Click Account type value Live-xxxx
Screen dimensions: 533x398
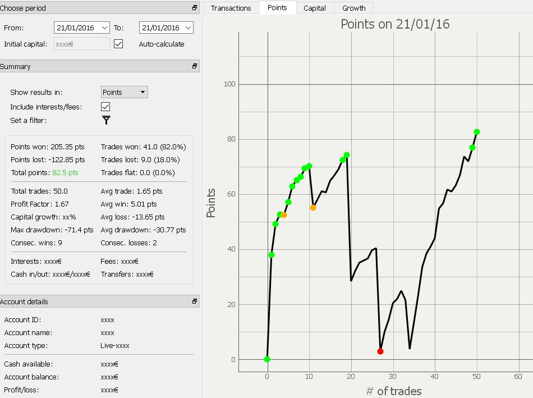coord(115,346)
